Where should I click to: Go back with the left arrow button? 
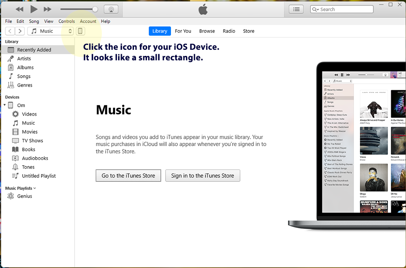pyautogui.click(x=10, y=31)
